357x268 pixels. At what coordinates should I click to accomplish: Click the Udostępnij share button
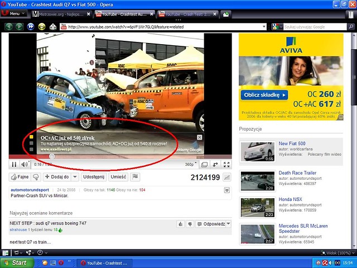(94, 177)
